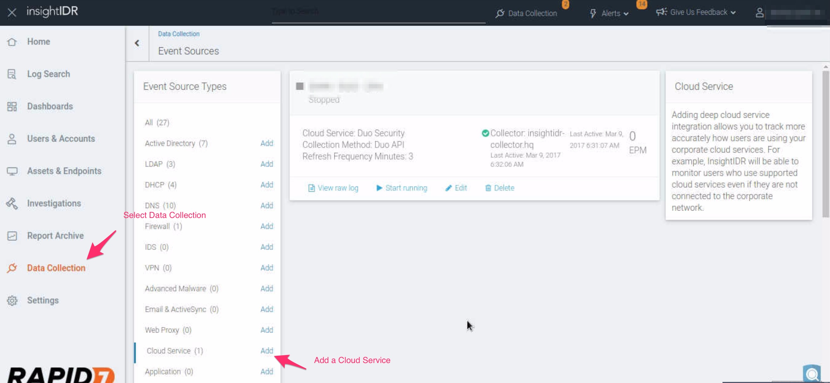Image resolution: width=830 pixels, height=383 pixels.
Task: Expand the Alerts chevron dropdown
Action: pyautogui.click(x=627, y=14)
